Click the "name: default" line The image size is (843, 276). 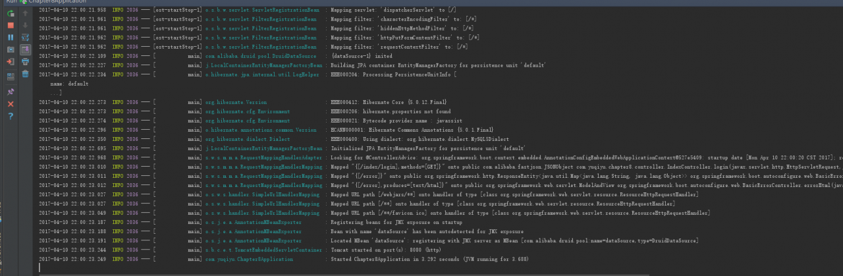point(69,84)
